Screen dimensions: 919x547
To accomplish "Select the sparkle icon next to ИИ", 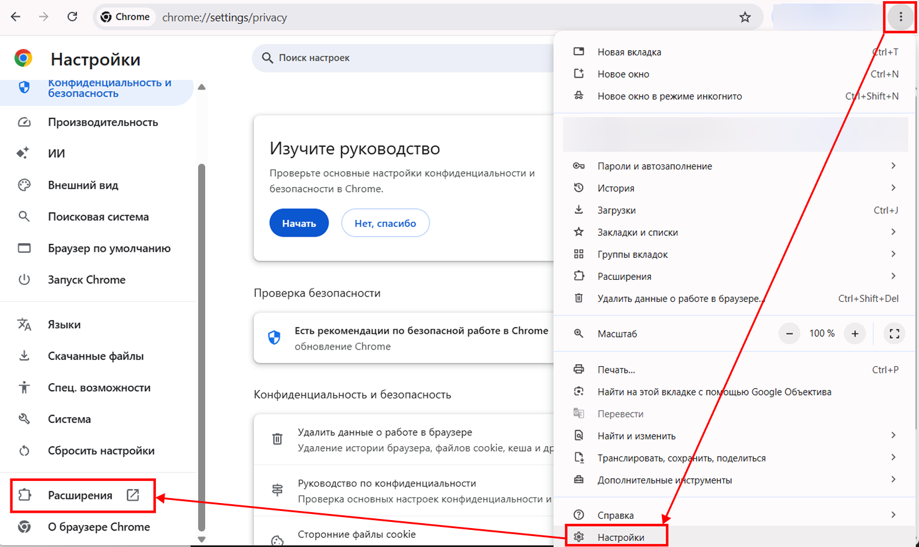I will (x=23, y=153).
